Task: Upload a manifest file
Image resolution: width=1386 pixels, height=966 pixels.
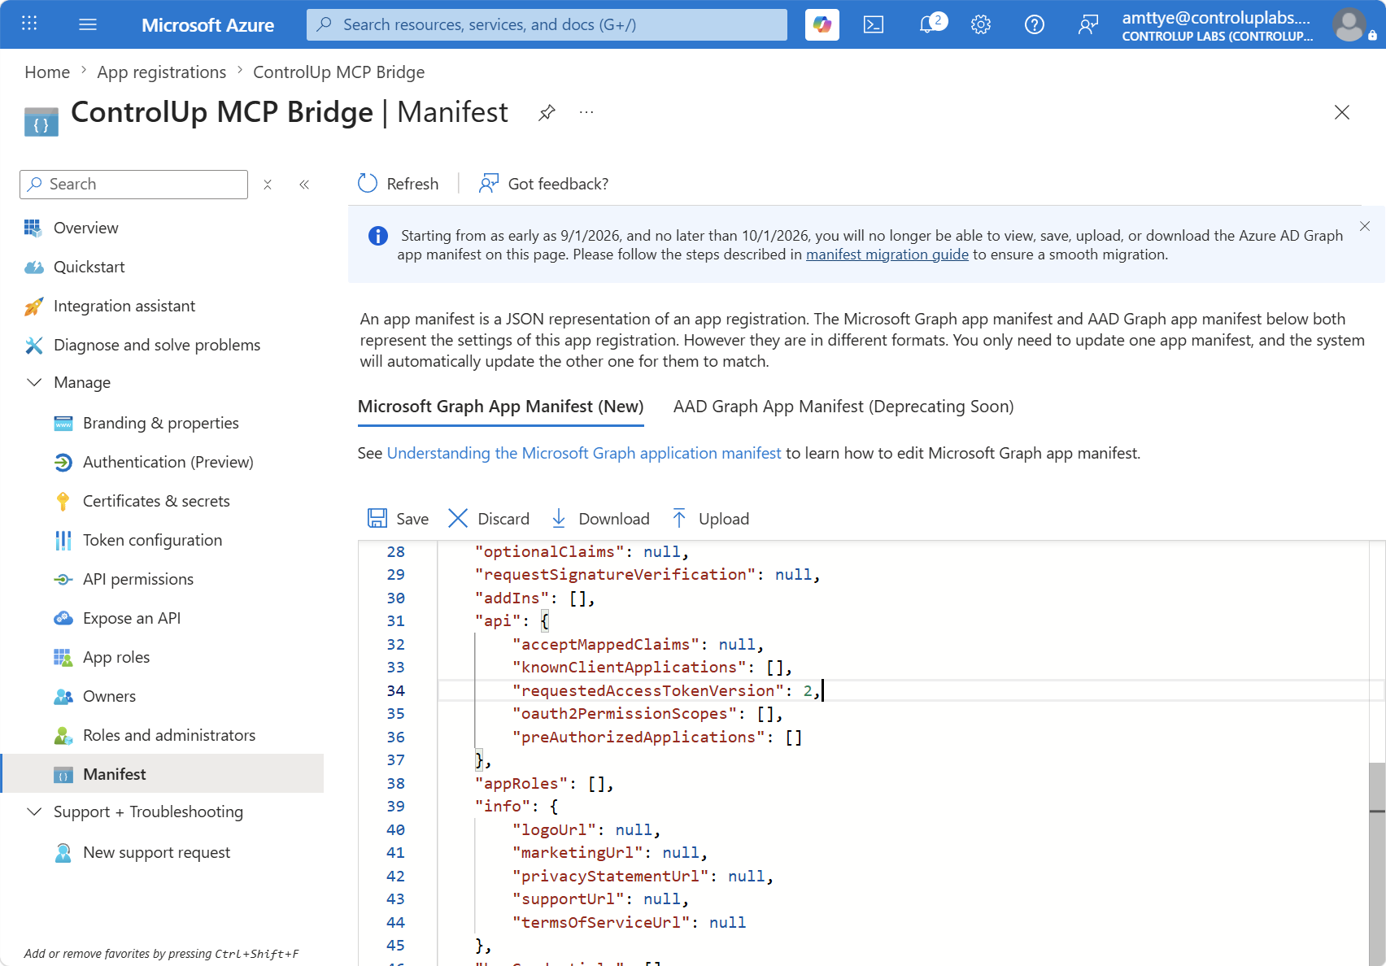Action: point(710,519)
